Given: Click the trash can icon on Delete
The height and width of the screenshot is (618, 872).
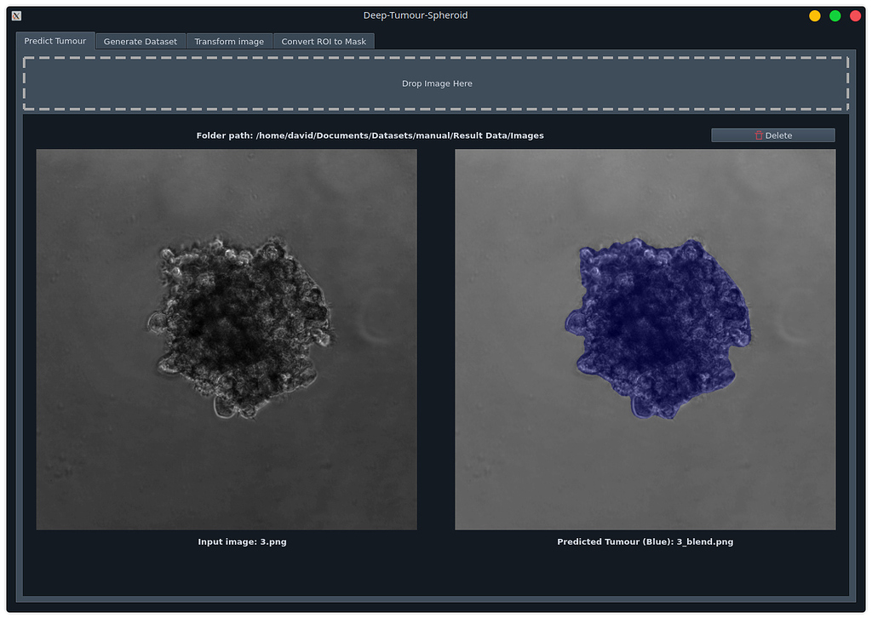Looking at the screenshot, I should pyautogui.click(x=759, y=135).
